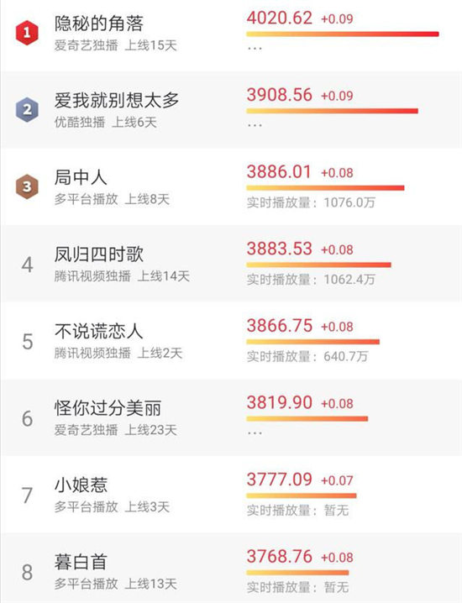
Task: Open the show 爱我就别想太多
Action: click(x=117, y=101)
